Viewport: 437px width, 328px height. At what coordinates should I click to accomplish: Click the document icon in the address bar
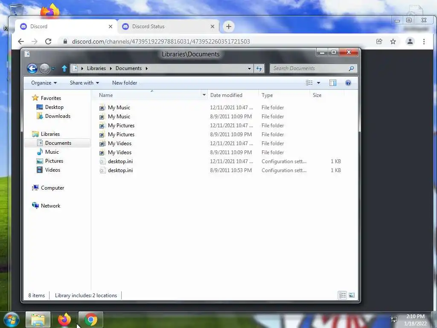pos(75,68)
